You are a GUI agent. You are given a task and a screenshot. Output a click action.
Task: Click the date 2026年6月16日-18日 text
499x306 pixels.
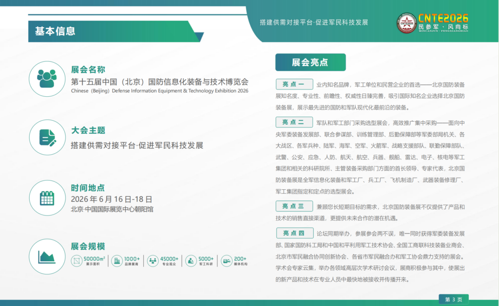(x=112, y=199)
